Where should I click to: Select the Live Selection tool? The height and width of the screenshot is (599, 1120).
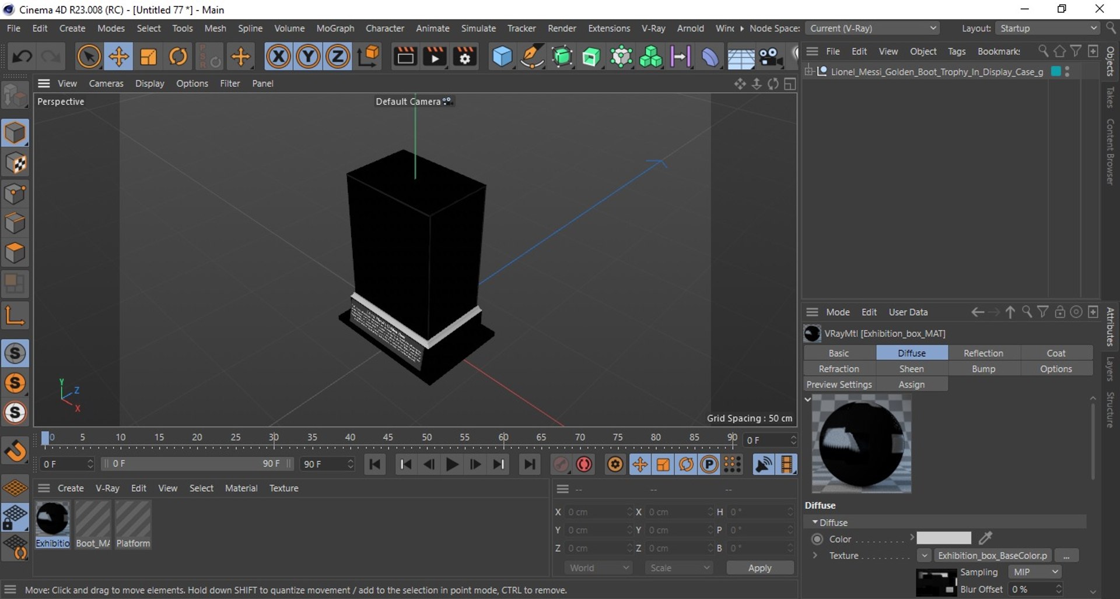89,57
